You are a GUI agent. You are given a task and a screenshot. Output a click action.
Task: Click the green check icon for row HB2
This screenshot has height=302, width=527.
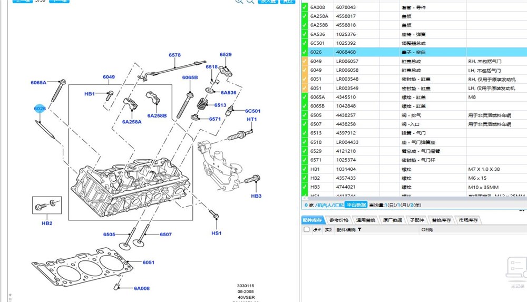coord(305,178)
